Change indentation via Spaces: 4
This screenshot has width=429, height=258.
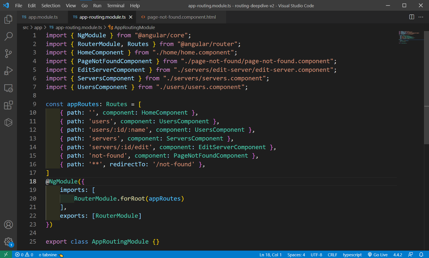(x=296, y=255)
